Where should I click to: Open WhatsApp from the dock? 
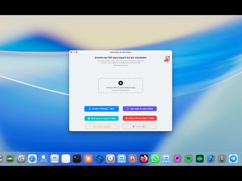tap(155, 158)
